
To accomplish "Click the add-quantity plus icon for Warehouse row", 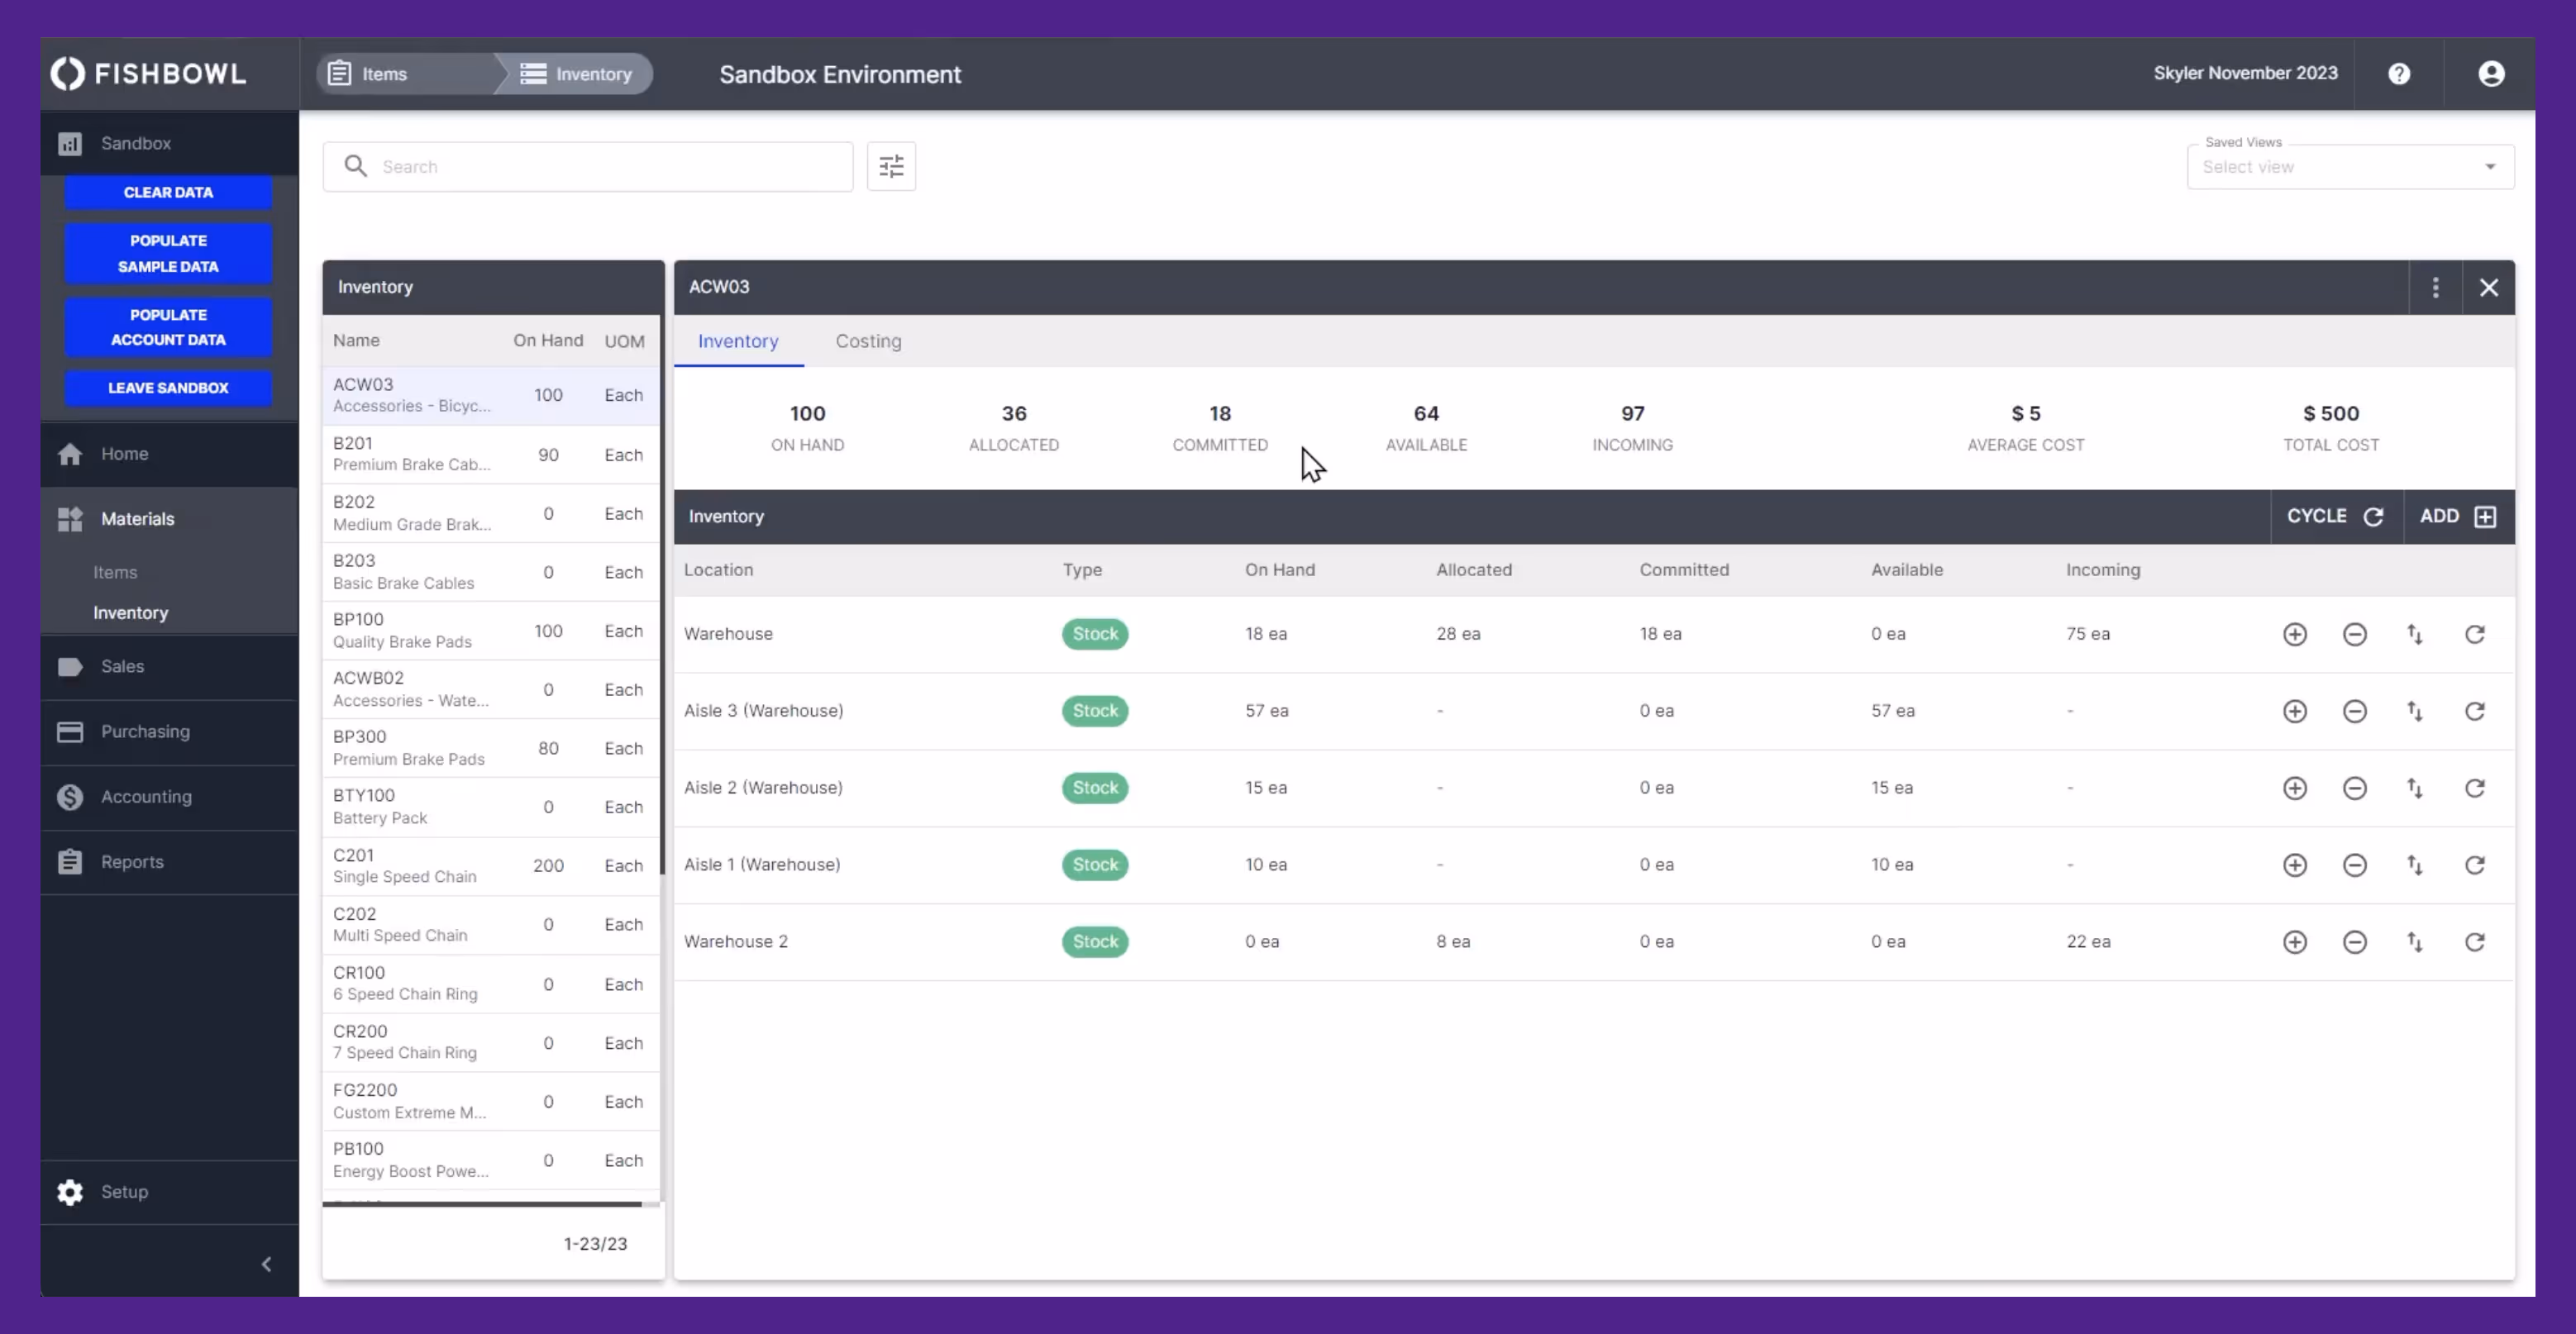I will (x=2295, y=634).
